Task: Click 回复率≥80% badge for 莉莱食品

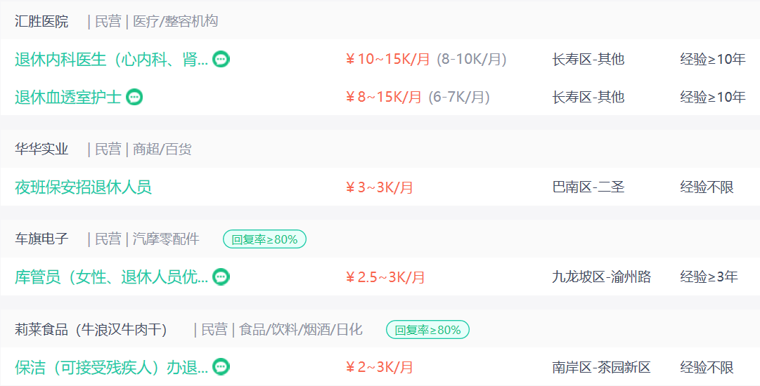Action: tap(427, 330)
